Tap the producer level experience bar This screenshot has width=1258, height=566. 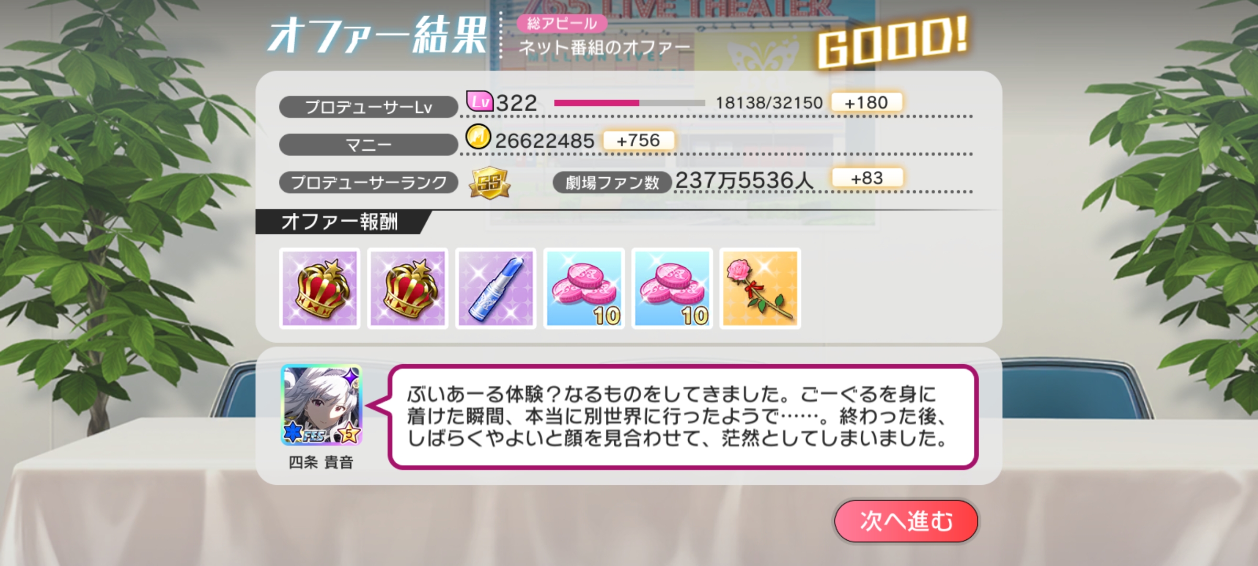tap(629, 103)
